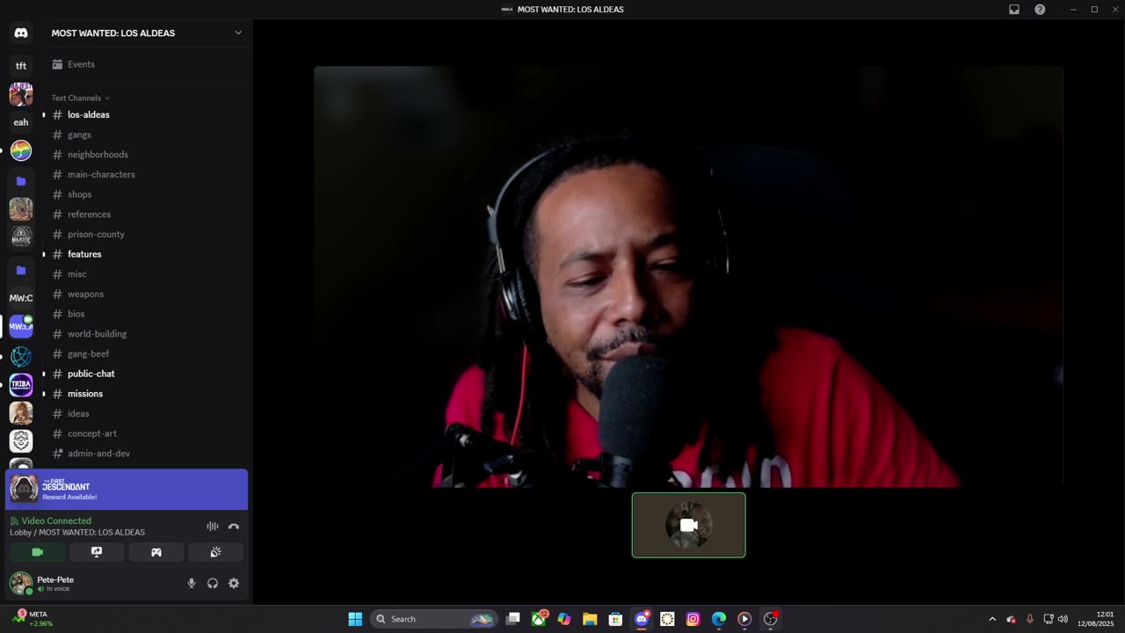Open the Pete-Pete user profile avatar

pos(21,583)
